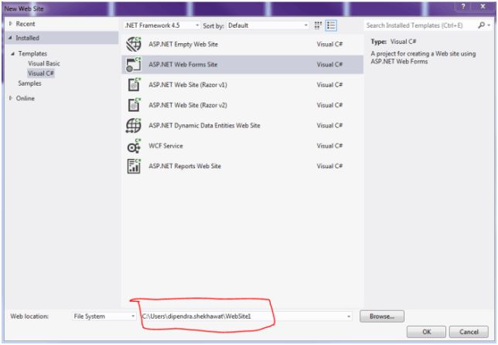
Task: Select the Online category label
Action: (25, 98)
